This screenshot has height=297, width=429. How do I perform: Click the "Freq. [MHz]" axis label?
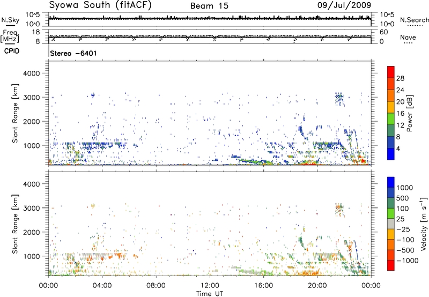(10, 36)
